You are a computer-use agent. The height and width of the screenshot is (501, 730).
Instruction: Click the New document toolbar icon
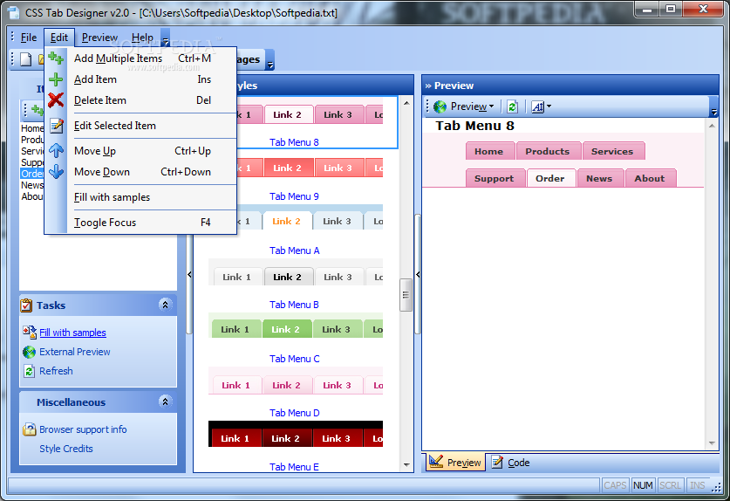[25, 59]
